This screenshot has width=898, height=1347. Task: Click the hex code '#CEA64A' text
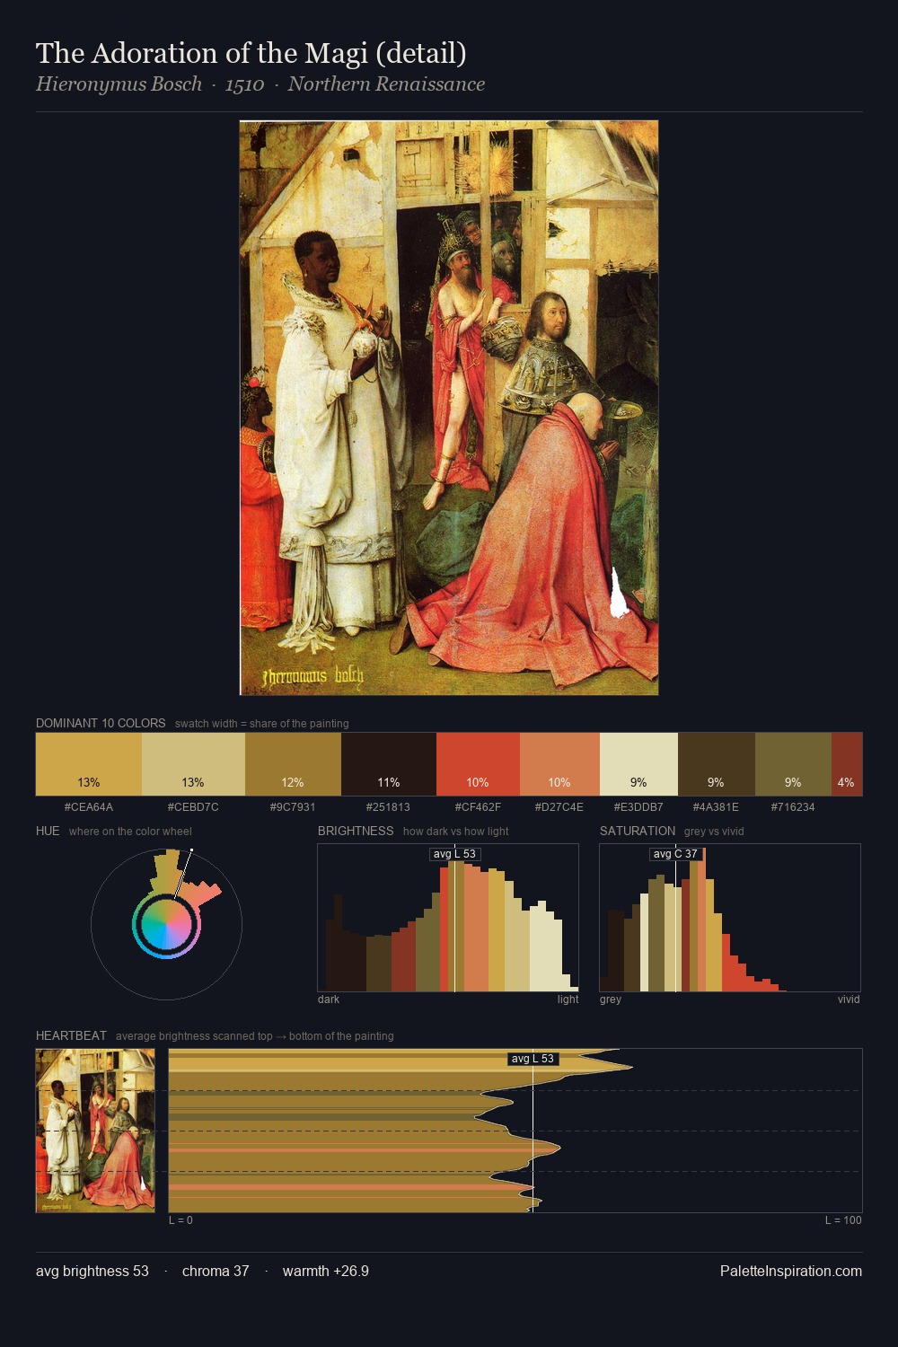point(89,807)
